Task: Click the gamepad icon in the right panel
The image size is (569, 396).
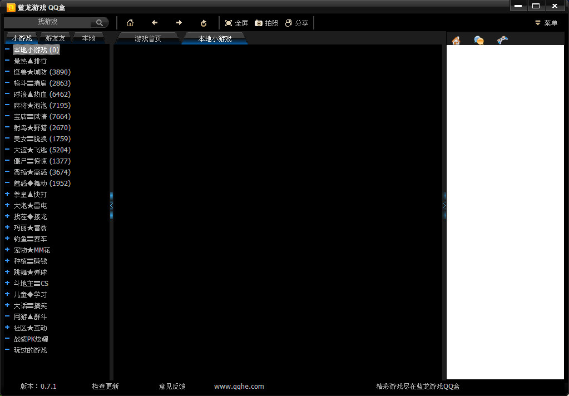Action: click(502, 40)
